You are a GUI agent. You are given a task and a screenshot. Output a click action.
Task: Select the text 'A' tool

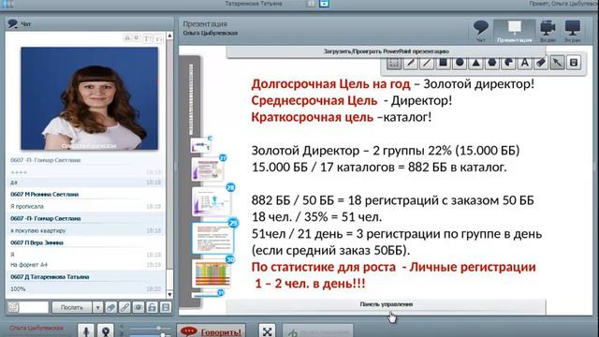[525, 63]
